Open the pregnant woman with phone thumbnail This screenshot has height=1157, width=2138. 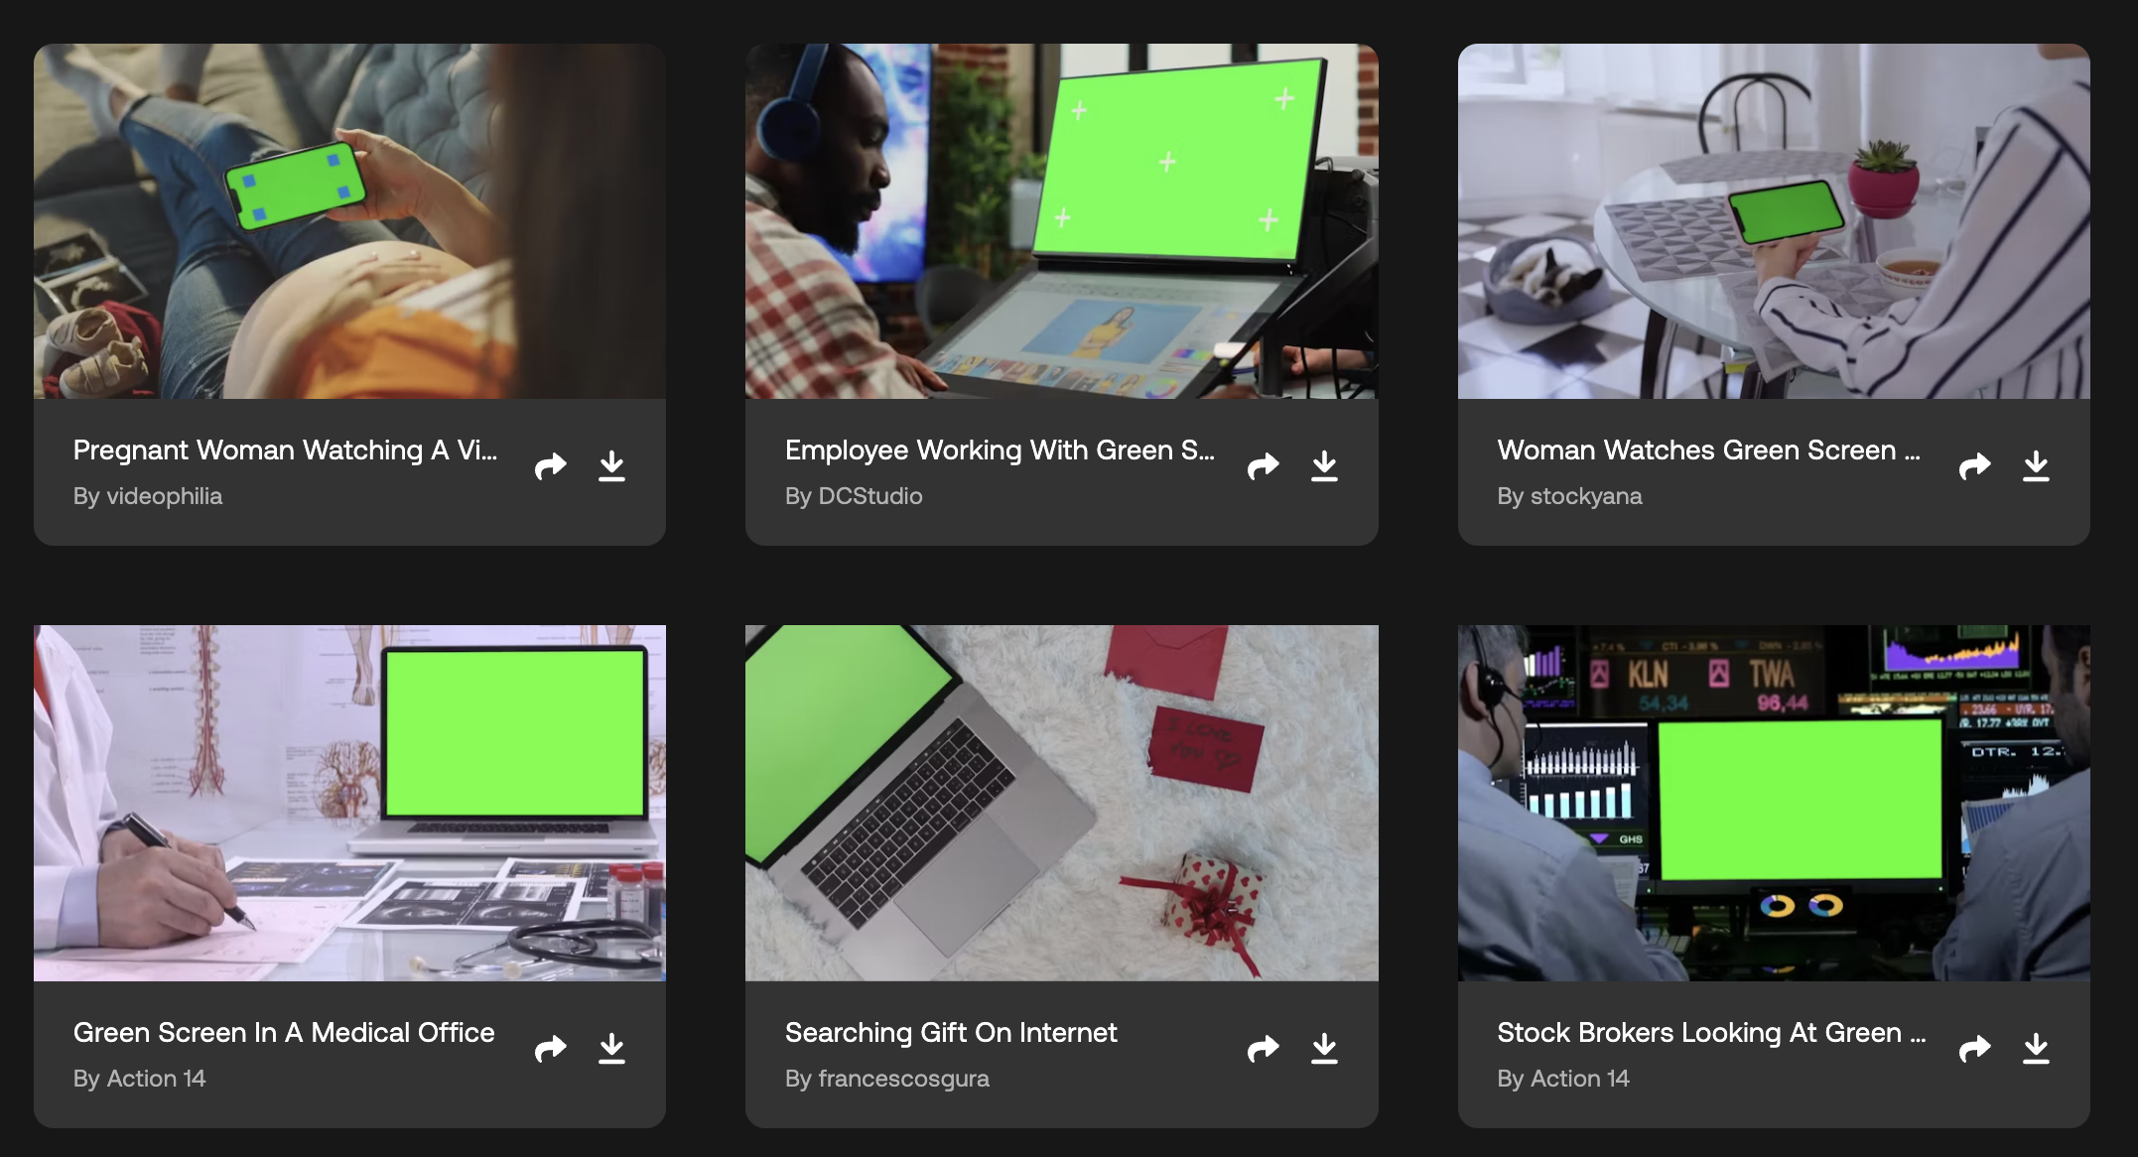349,221
